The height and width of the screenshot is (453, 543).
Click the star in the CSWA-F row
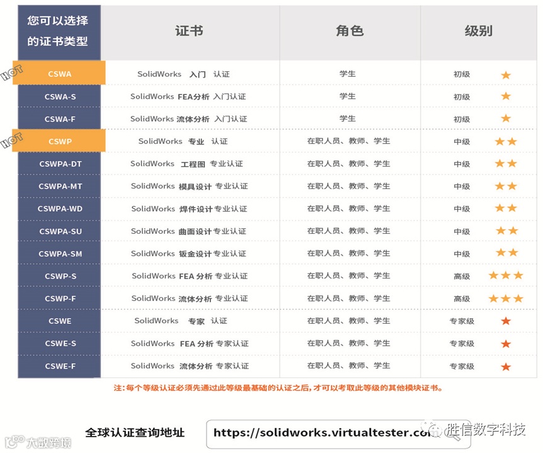(x=506, y=118)
